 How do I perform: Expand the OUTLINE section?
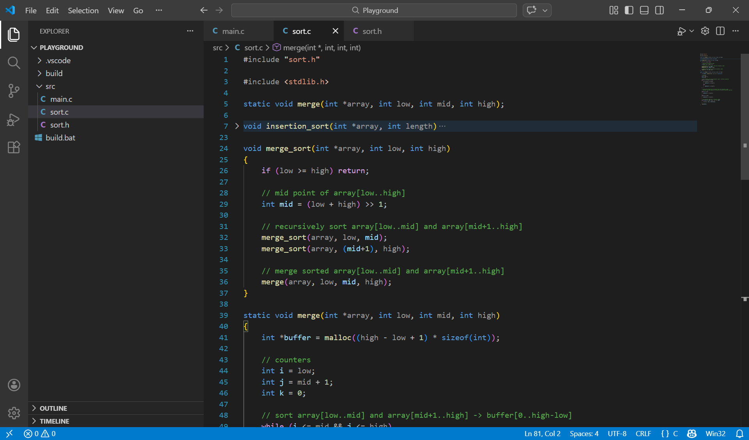coord(53,408)
